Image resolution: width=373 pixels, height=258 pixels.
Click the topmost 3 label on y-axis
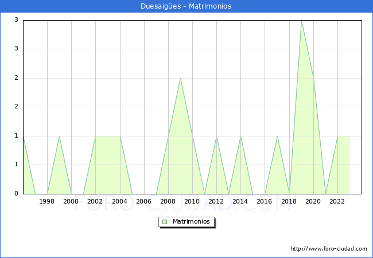[x=17, y=20]
